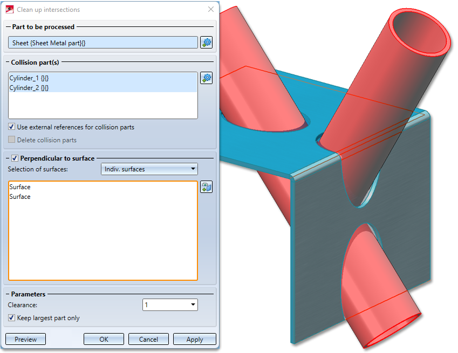Collapse the Parameters section

(8, 294)
